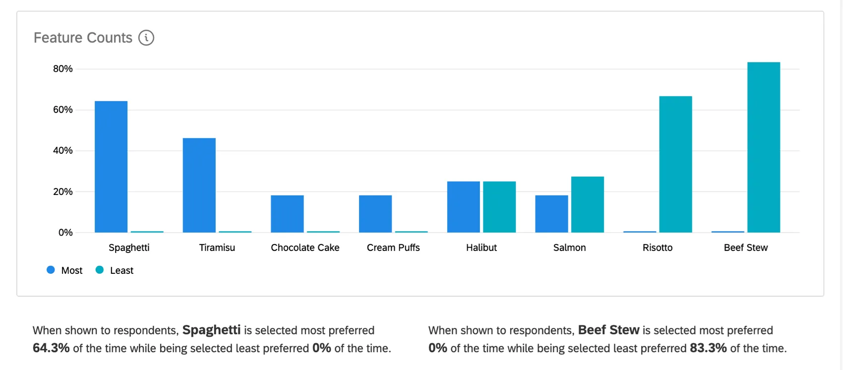
Task: Click bold Spaghetti in the summary text
Action: click(x=211, y=330)
